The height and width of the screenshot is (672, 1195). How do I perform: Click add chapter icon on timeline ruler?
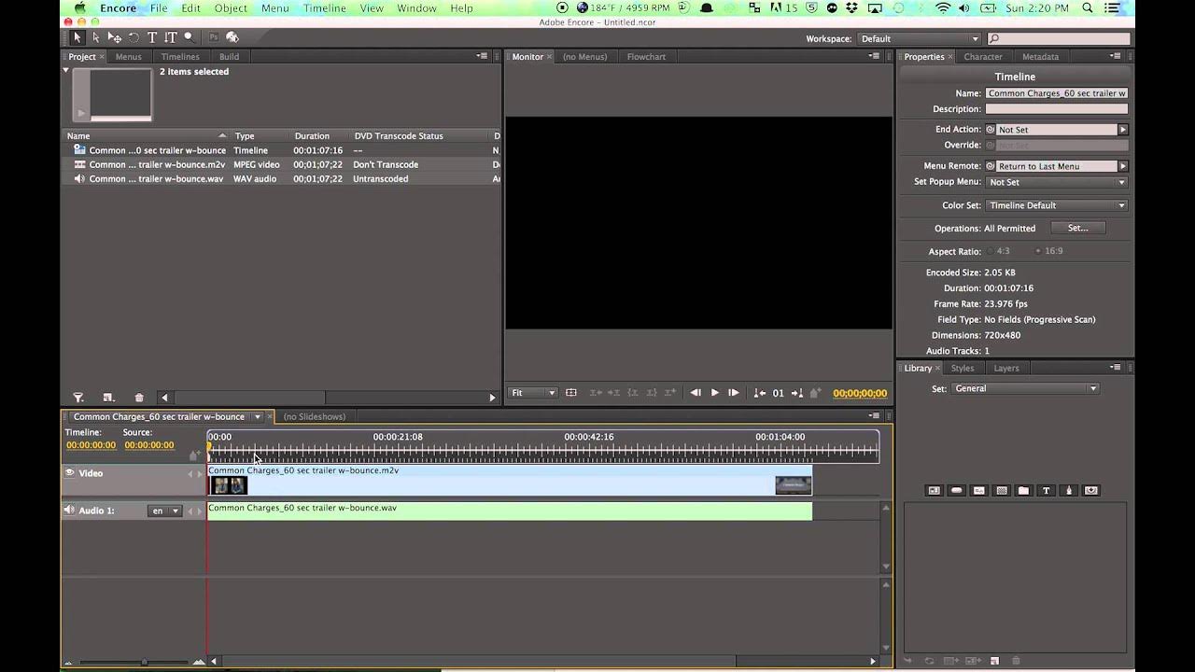pos(194,455)
